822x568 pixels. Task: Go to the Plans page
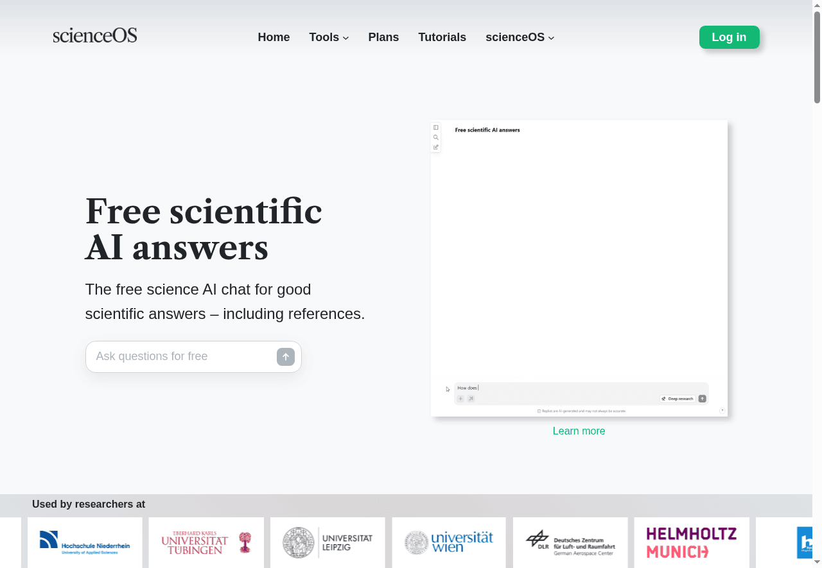coord(383,37)
